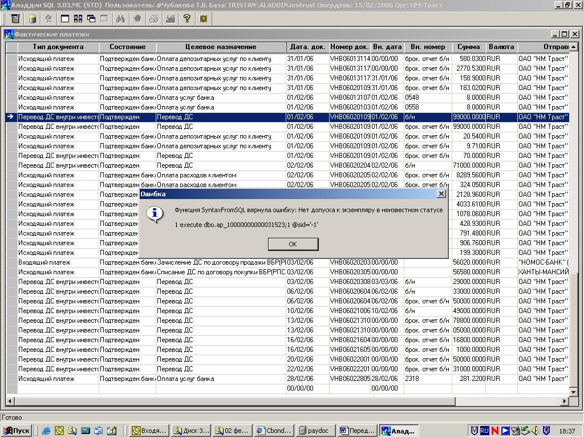Click the Сумма column header
The height and width of the screenshot is (438, 584).
click(x=469, y=47)
